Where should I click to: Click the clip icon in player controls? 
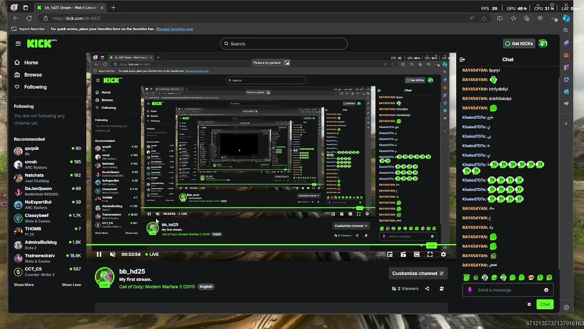pyautogui.click(x=403, y=255)
